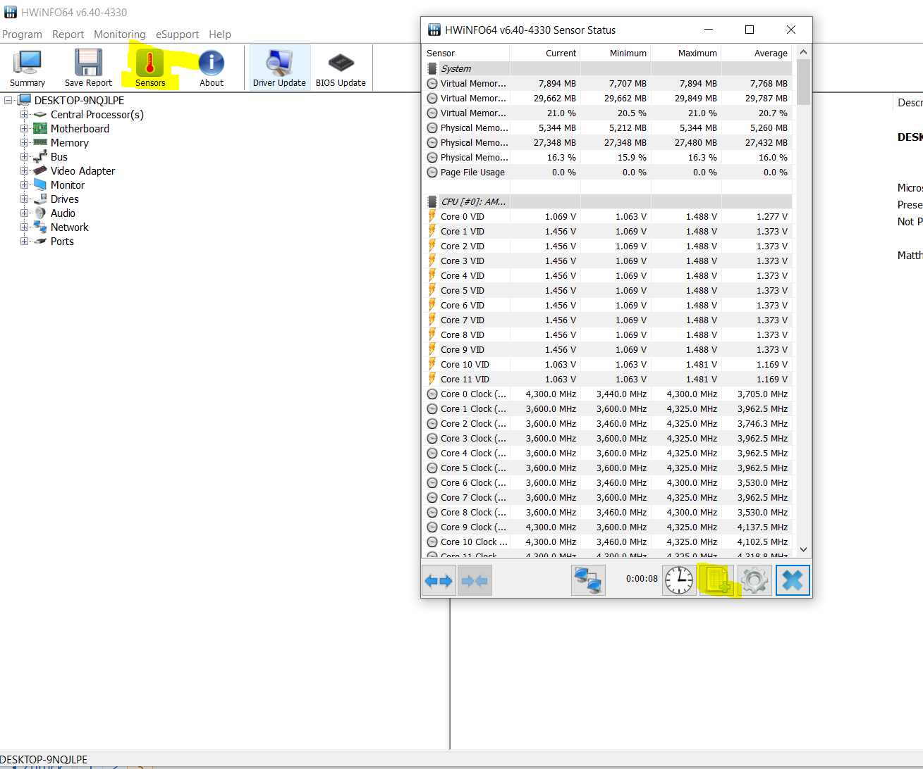The height and width of the screenshot is (769, 923).
Task: Open the Report menu
Action: (68, 34)
